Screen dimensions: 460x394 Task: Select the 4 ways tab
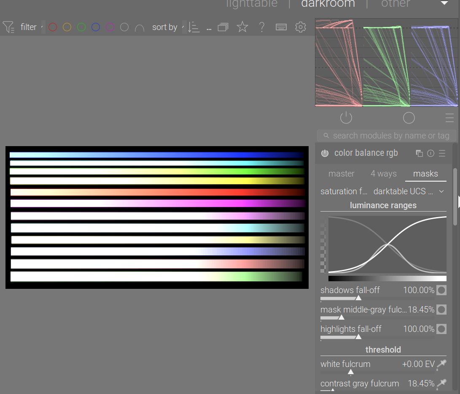coord(383,174)
